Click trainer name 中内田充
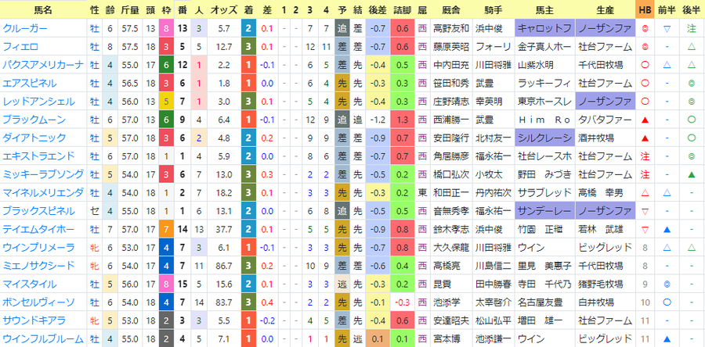The image size is (705, 347). [x=451, y=65]
